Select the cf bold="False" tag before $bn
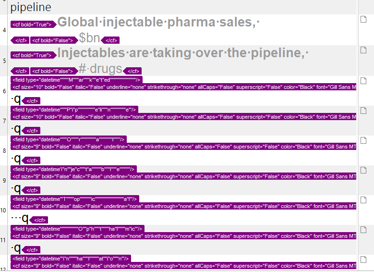Viewport: 374px width, 272px height. coord(54,40)
